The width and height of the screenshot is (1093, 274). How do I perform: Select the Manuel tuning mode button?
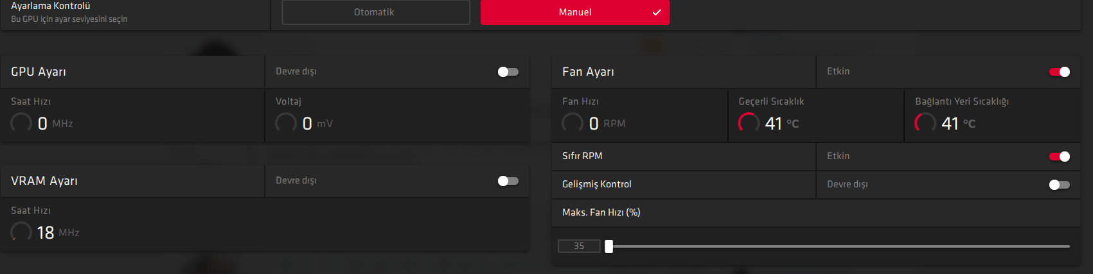[574, 12]
